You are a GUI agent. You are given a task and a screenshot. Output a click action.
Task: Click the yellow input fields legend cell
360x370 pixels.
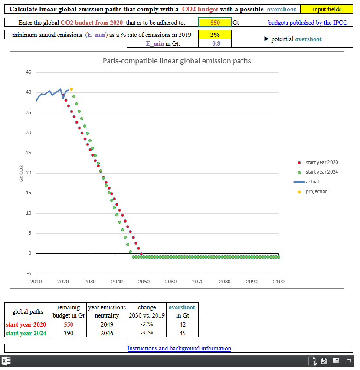[327, 9]
